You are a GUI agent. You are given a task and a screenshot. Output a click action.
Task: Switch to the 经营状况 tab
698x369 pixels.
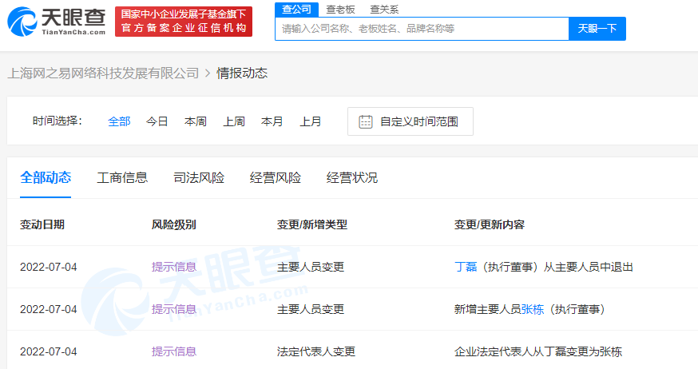tap(351, 177)
